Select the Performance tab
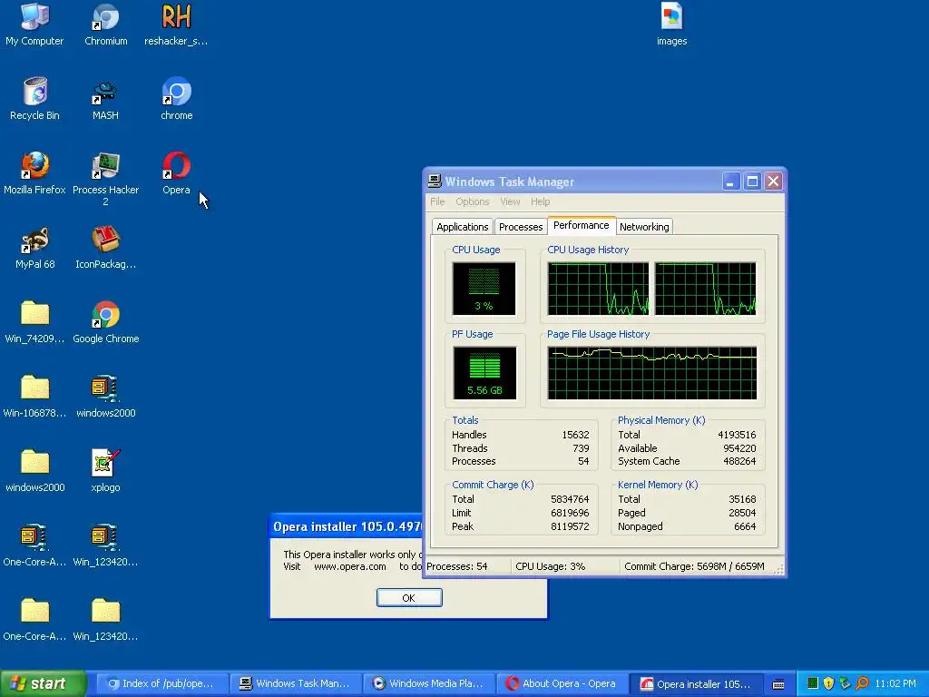 point(582,225)
